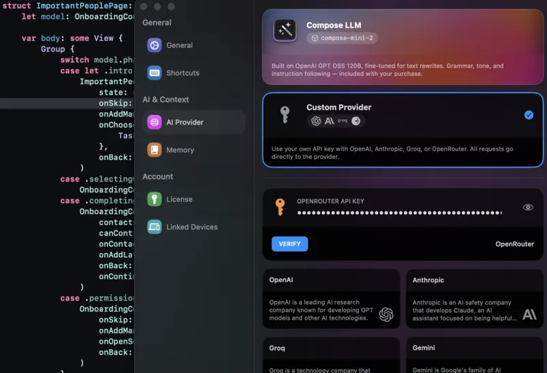
Task: Click the OpenRouter logo in Custom Provider badge
Action: point(356,121)
